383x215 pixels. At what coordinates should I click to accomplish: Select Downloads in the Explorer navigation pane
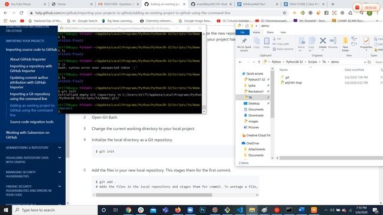(x=256, y=115)
